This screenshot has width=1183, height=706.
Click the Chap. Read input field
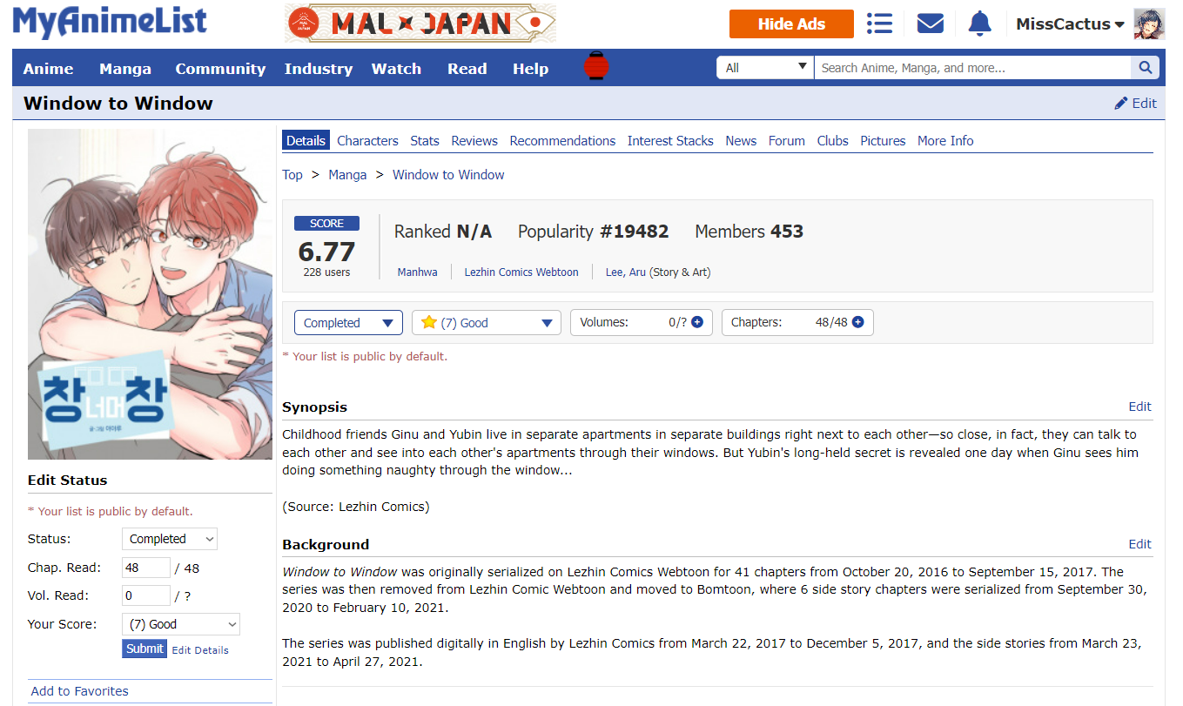(x=146, y=568)
